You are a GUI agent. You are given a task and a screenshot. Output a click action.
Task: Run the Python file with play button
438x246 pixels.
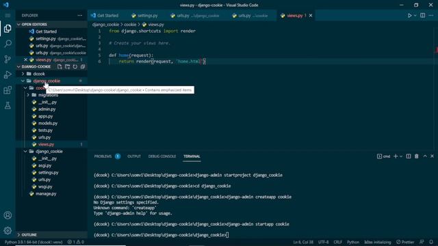(409, 15)
